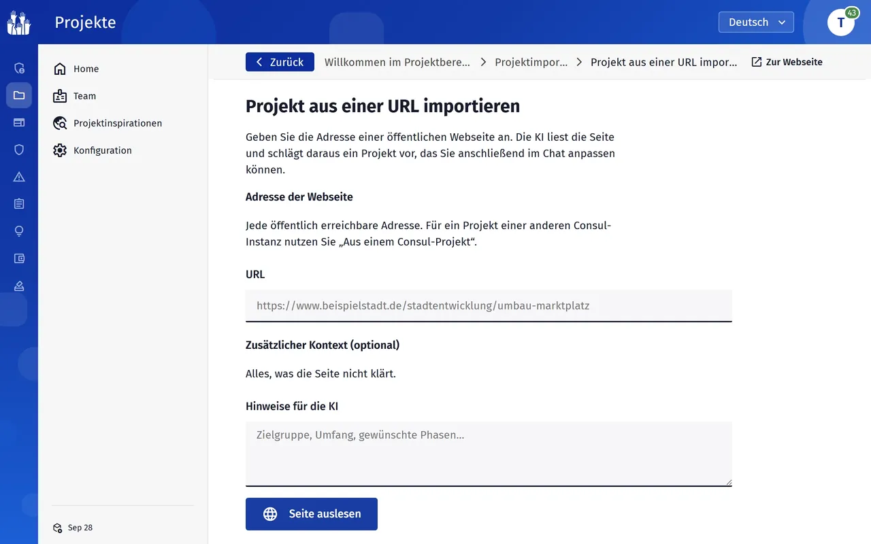Screen dimensions: 871x544
Task: Click the Adresse der Webseite label
Action: (x=299, y=197)
